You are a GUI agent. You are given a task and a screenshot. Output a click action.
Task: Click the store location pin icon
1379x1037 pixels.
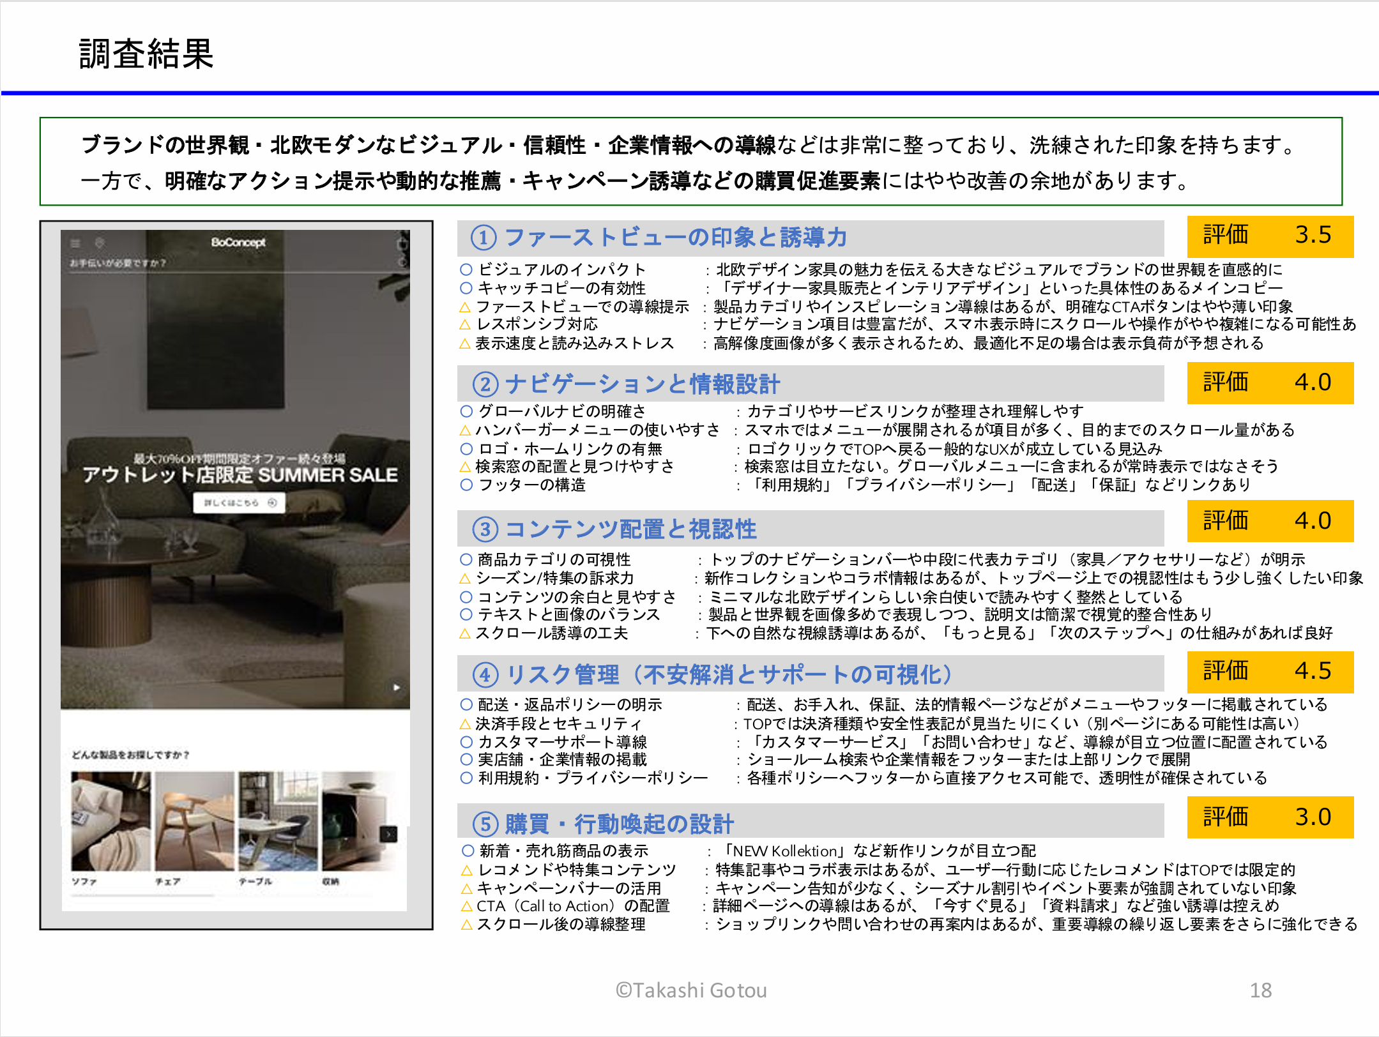click(99, 243)
